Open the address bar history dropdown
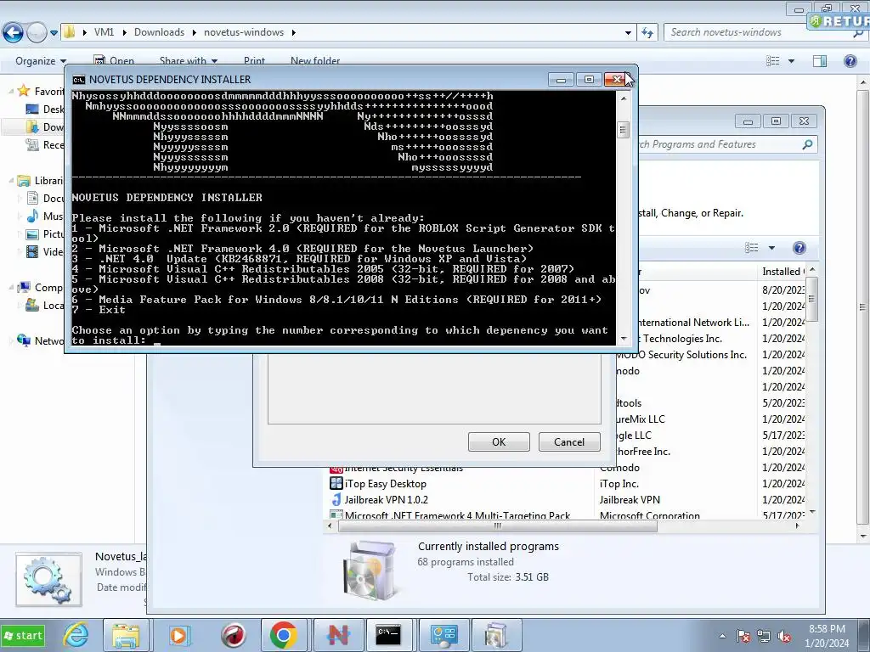The height and width of the screenshot is (652, 870). (628, 33)
